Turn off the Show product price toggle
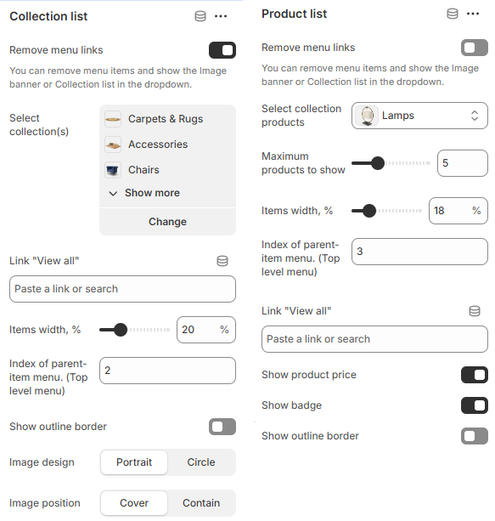 pos(475,375)
